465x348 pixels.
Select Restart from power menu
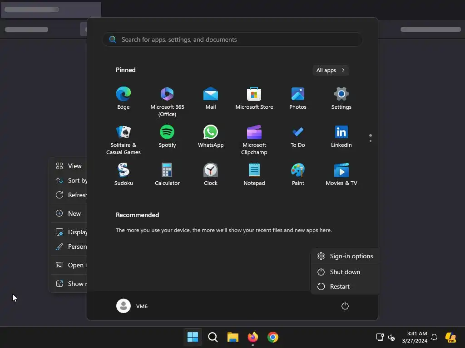pos(345,286)
